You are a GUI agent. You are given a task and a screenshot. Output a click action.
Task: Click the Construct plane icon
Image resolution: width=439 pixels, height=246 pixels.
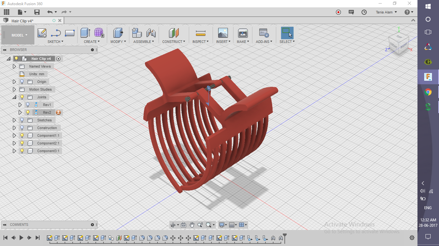pos(174,33)
